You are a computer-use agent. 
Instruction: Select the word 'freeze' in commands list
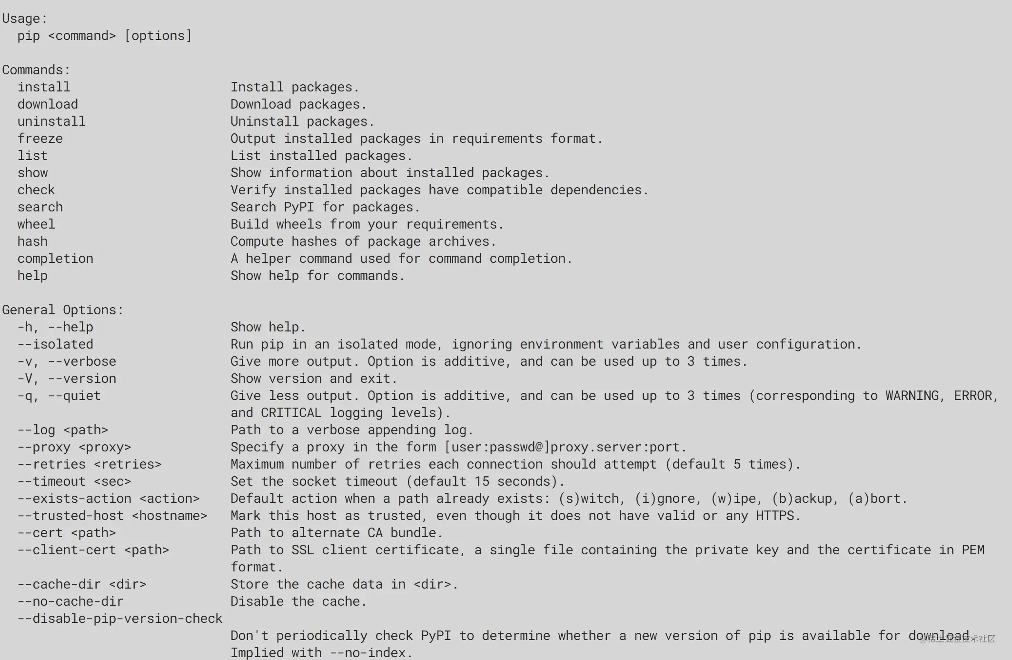[40, 139]
